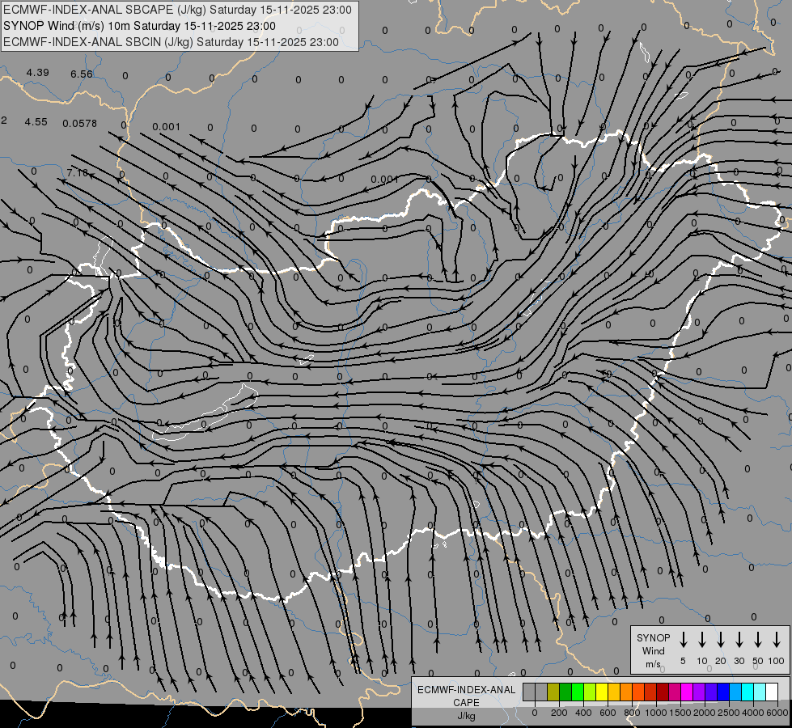The width and height of the screenshot is (792, 728).
Task: Select the pure blue CAPE legend swatch
Action: pos(723,692)
